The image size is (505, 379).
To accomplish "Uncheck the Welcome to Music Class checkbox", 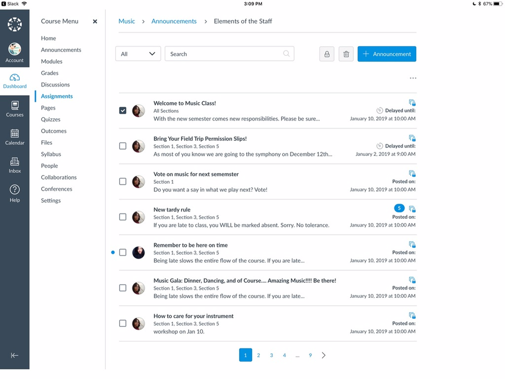I will [123, 110].
